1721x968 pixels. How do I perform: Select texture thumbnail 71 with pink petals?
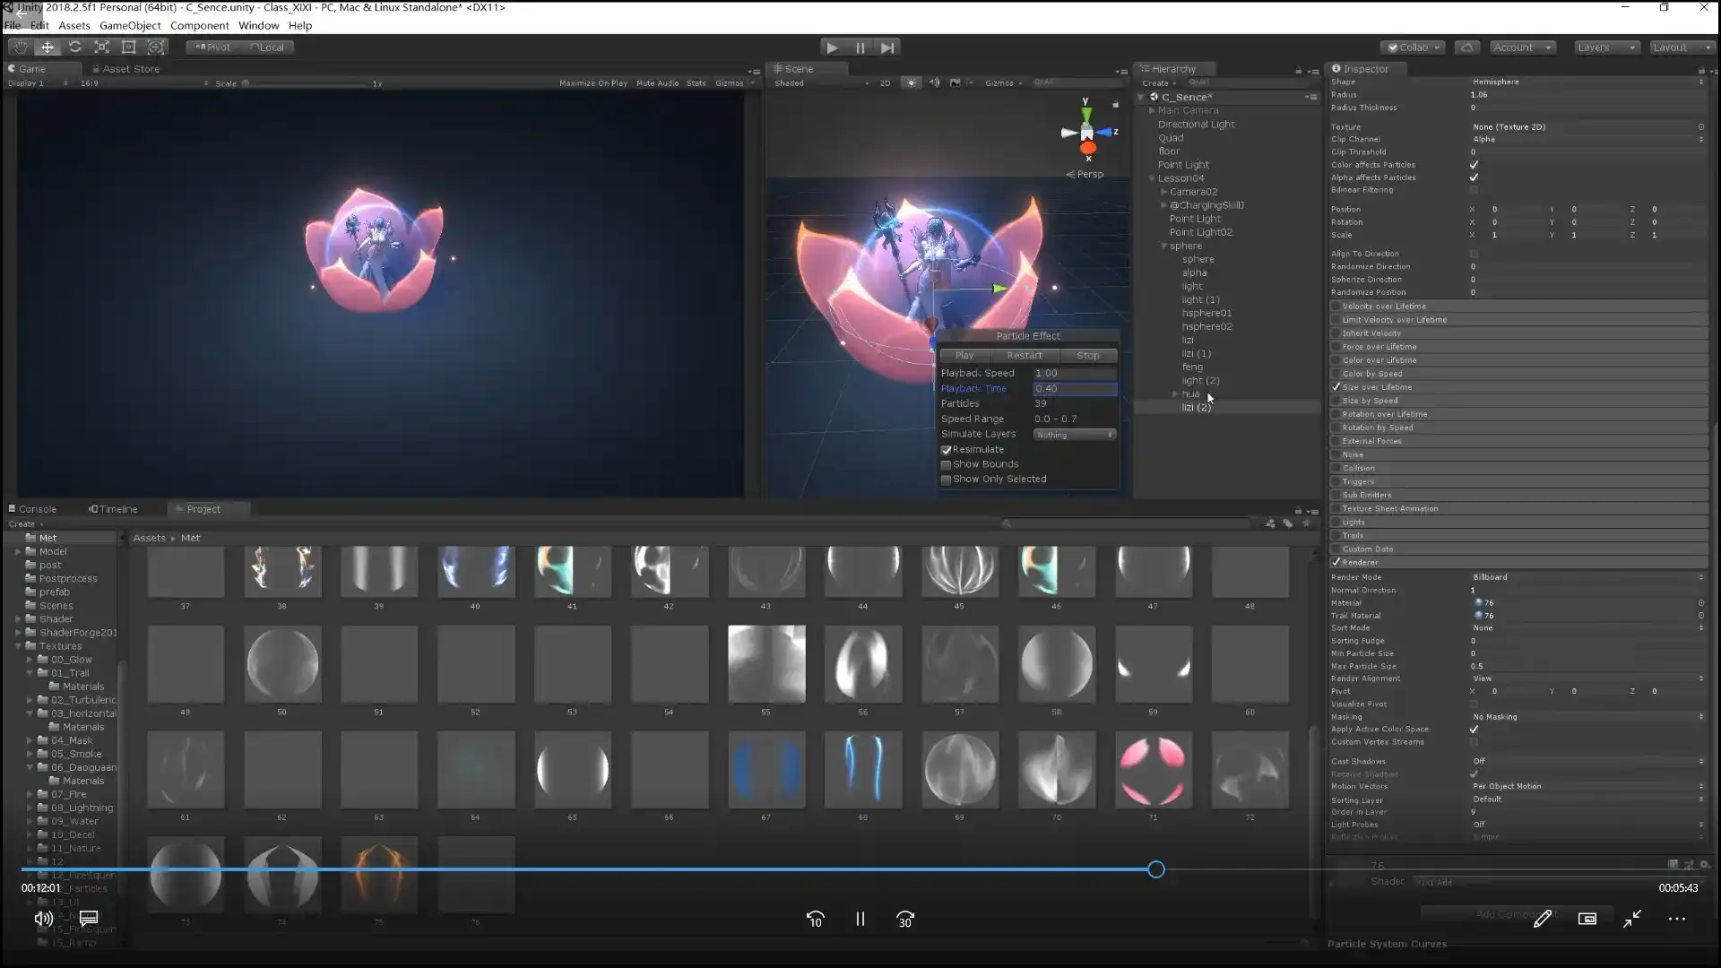coord(1153,770)
